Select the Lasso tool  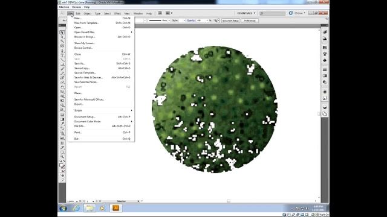(x=62, y=46)
